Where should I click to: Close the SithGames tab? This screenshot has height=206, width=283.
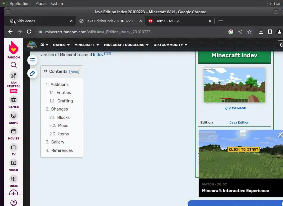[x=71, y=21]
